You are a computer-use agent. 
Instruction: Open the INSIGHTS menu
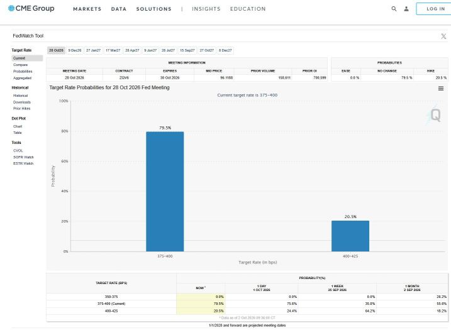(206, 9)
